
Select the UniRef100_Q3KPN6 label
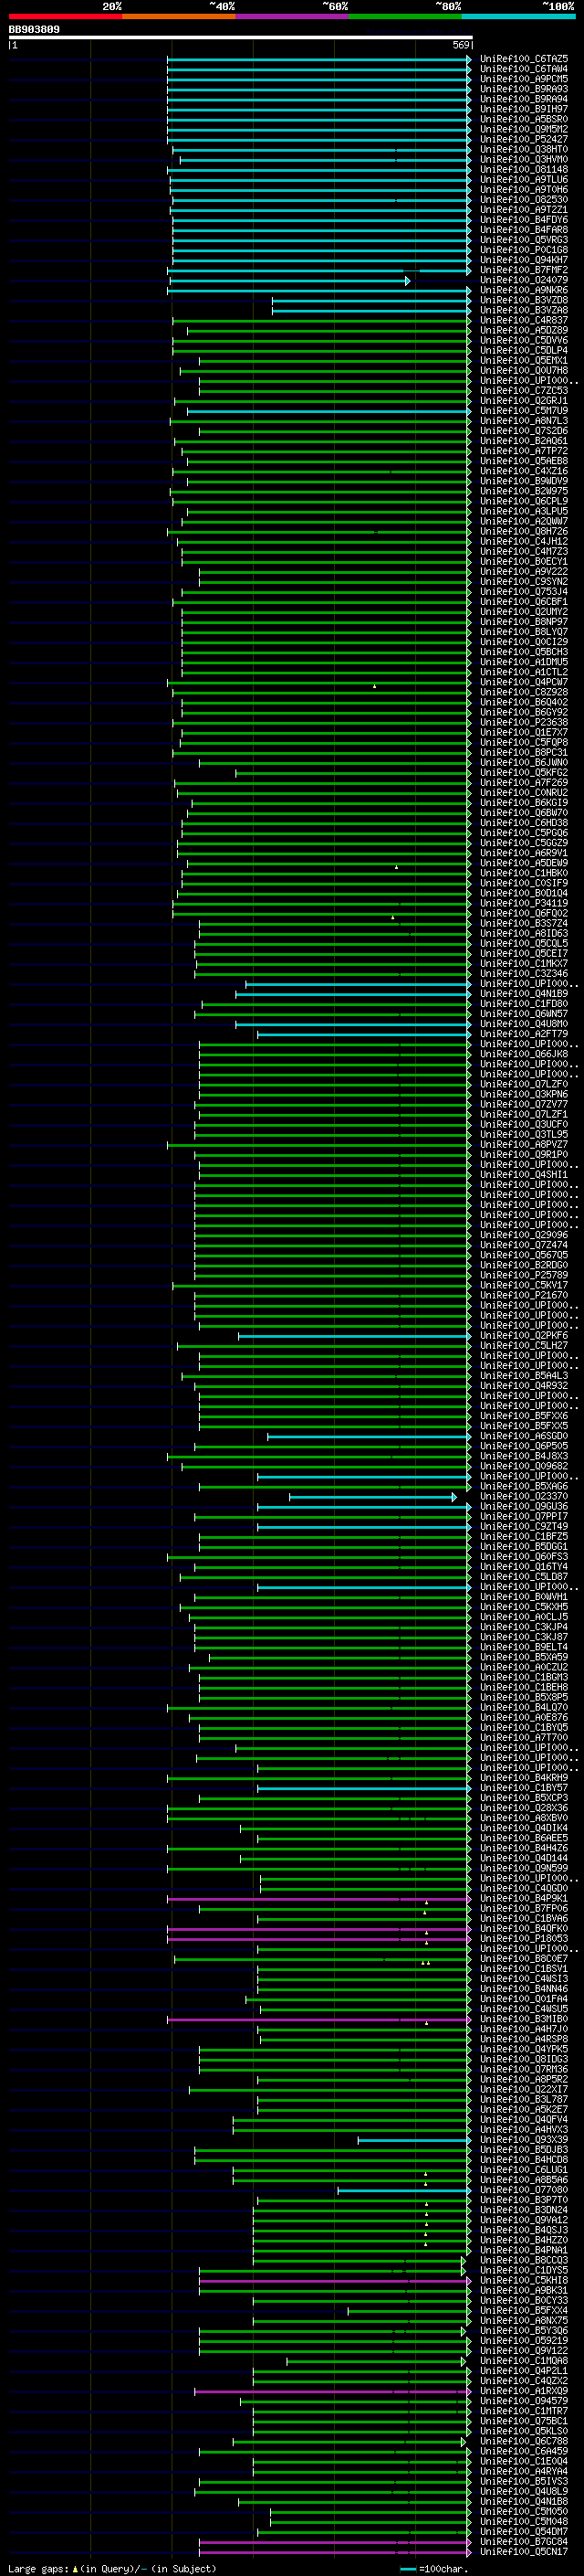point(524,1094)
